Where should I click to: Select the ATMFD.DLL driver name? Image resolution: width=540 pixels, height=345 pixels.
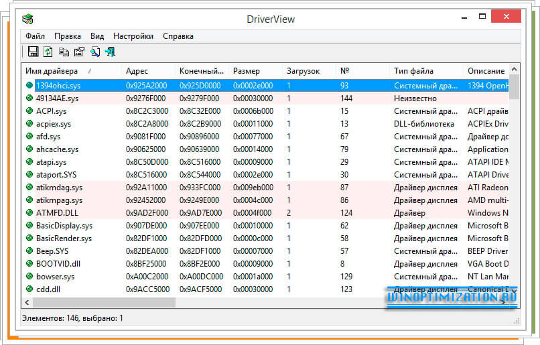tap(57, 213)
